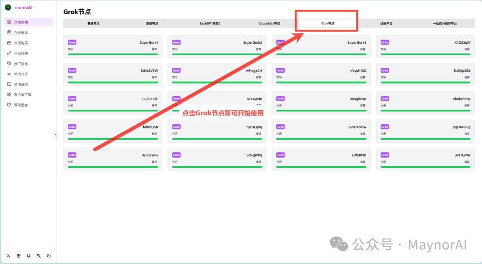Open the pqCWRu6g node by its name

click(461, 127)
